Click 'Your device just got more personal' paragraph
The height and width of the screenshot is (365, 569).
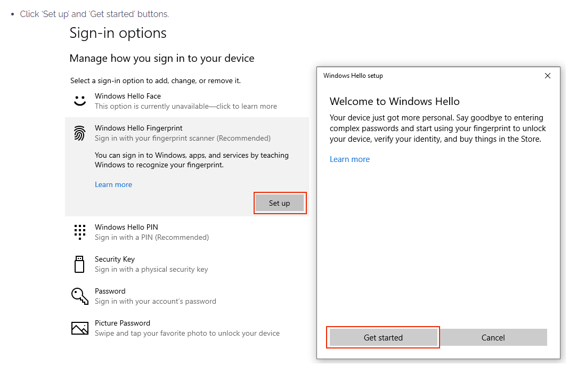pyautogui.click(x=437, y=128)
